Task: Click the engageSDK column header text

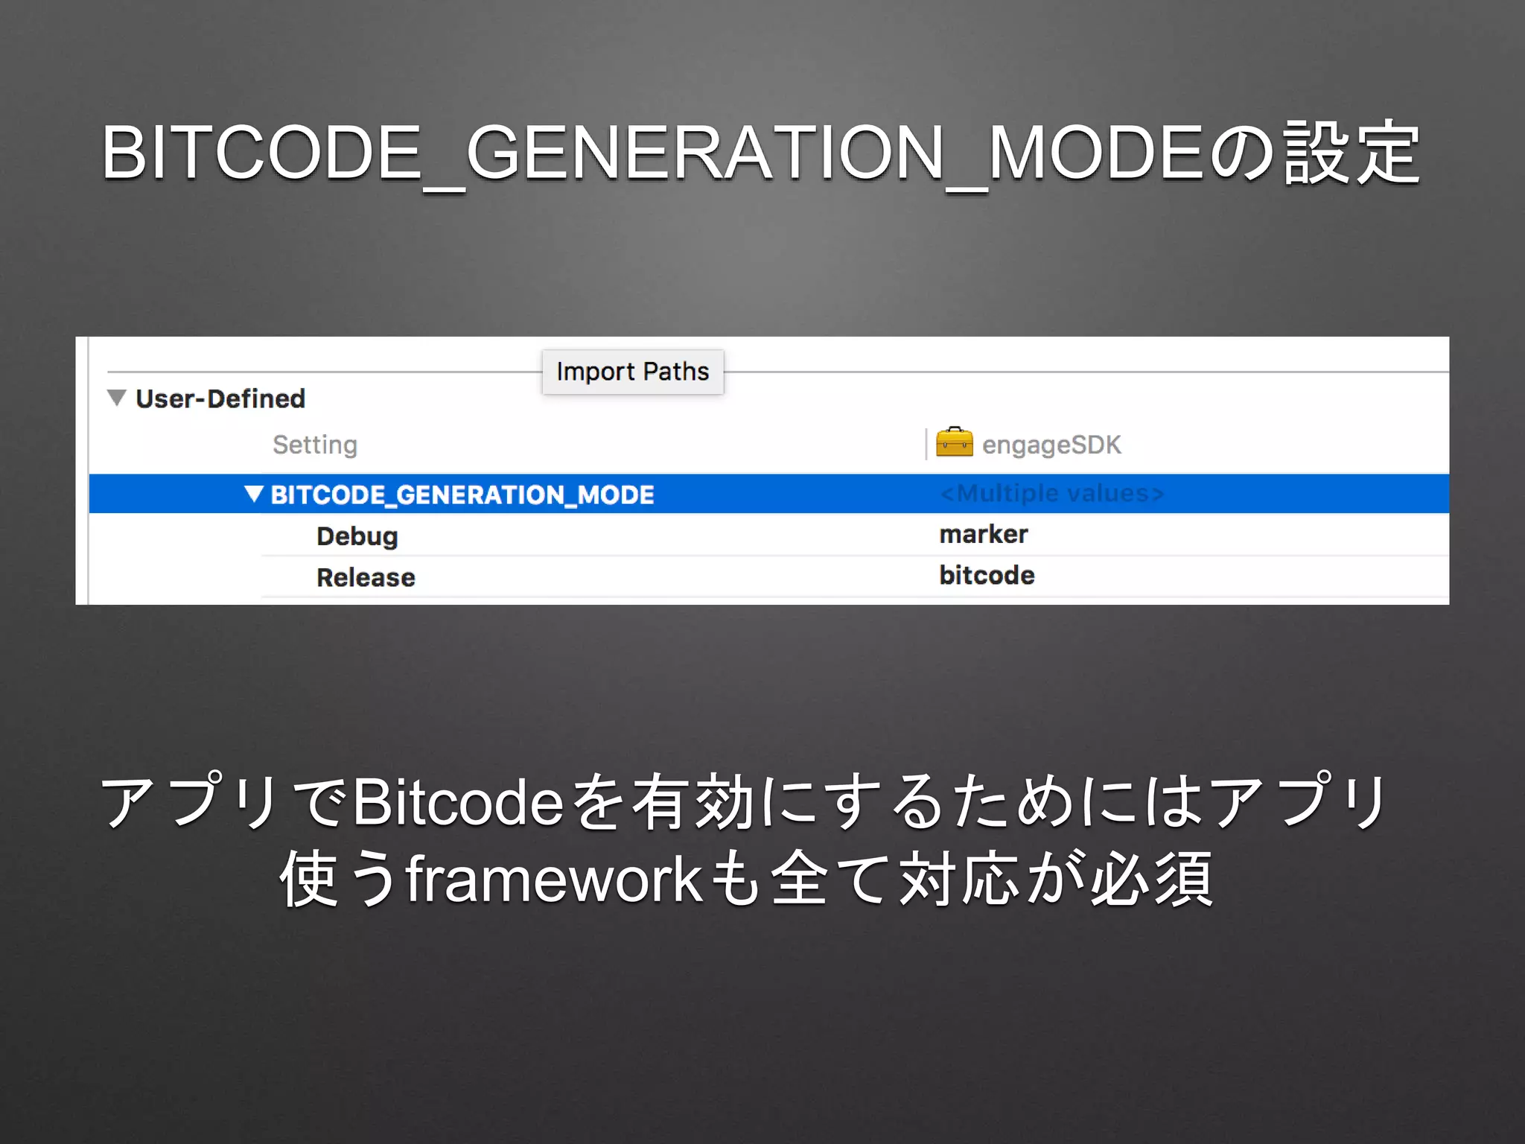Action: click(1051, 445)
